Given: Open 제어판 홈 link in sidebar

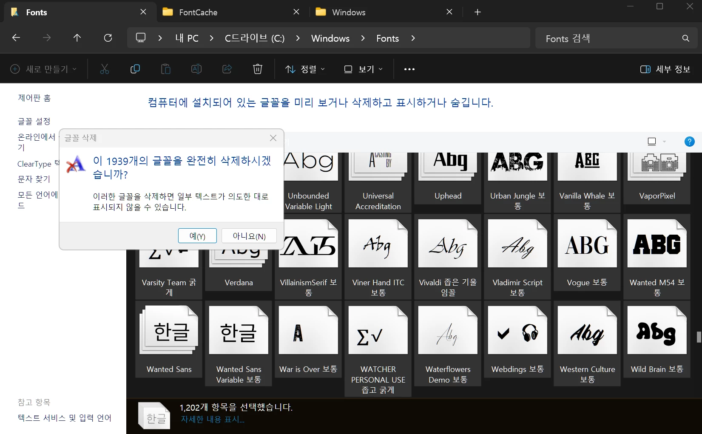Looking at the screenshot, I should pos(34,98).
